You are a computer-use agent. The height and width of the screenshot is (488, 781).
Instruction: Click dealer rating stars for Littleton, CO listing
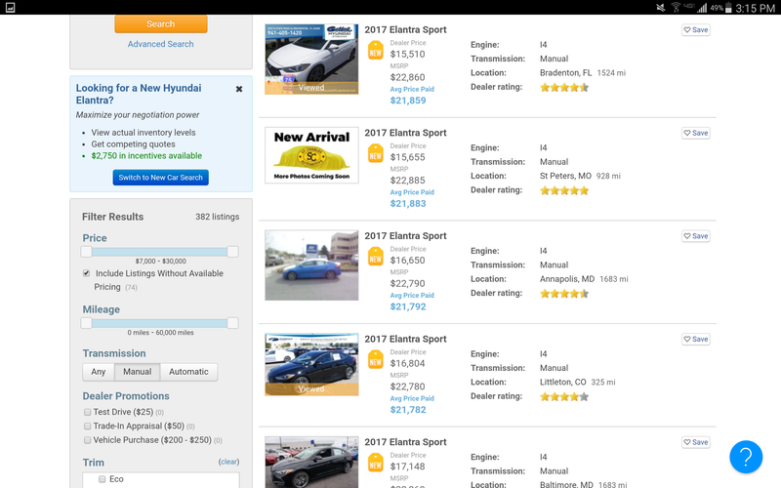pos(564,397)
